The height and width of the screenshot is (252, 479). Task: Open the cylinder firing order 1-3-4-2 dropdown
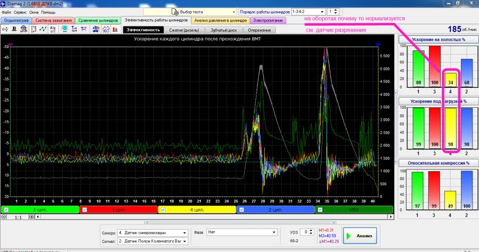(x=308, y=12)
